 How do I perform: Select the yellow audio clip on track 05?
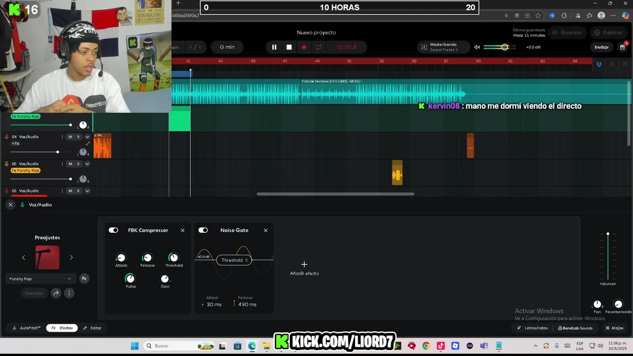[x=397, y=173]
